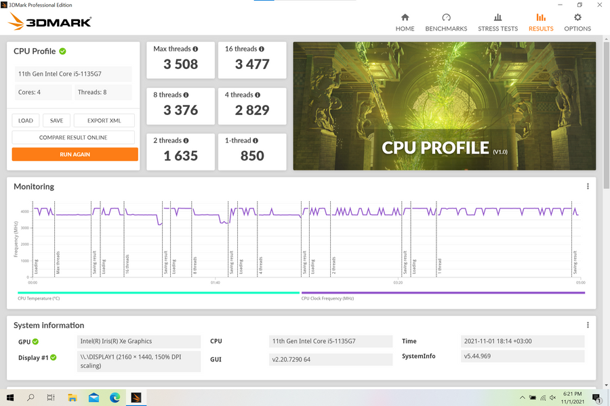Show hidden system tray icons
The height and width of the screenshot is (406, 610).
521,397
